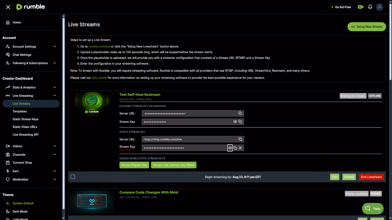Copy the low latency static Stream Key
Viewport: 392px width, 220px height.
point(235,148)
